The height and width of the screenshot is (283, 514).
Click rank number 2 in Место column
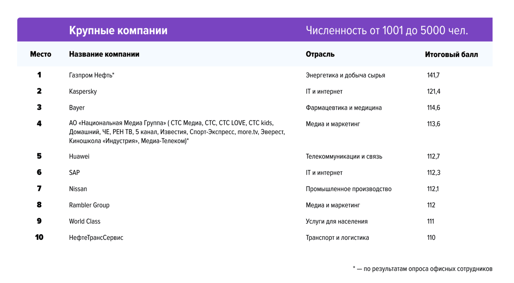point(39,91)
